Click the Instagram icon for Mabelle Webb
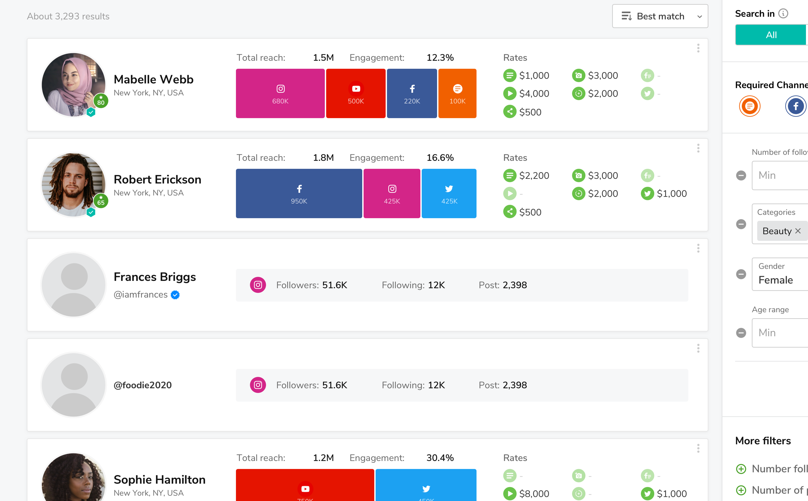The image size is (808, 501). coord(280,89)
